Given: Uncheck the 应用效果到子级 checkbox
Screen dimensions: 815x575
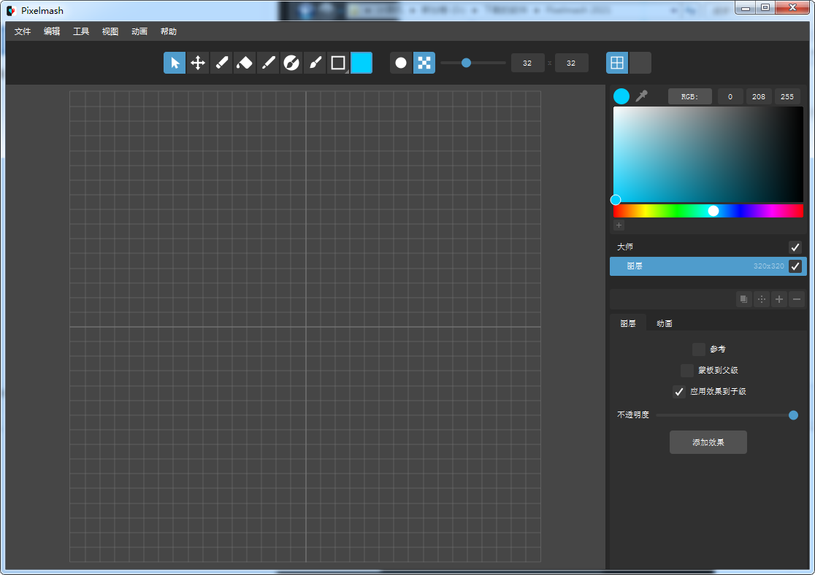Looking at the screenshot, I should [679, 392].
